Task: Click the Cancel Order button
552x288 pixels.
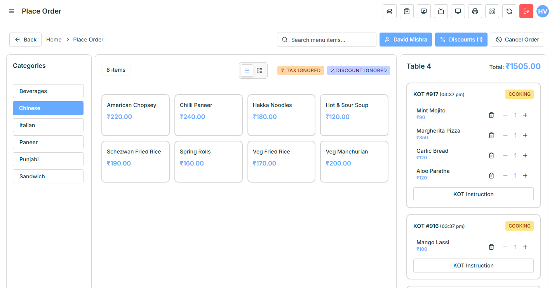Action: (517, 40)
